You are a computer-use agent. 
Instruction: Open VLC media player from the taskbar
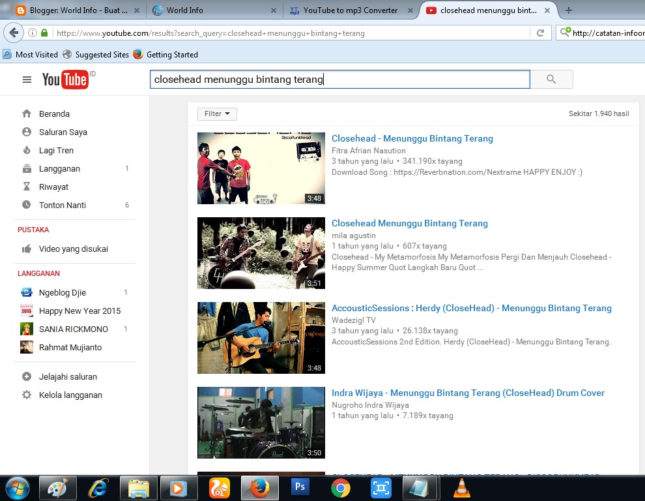461,488
